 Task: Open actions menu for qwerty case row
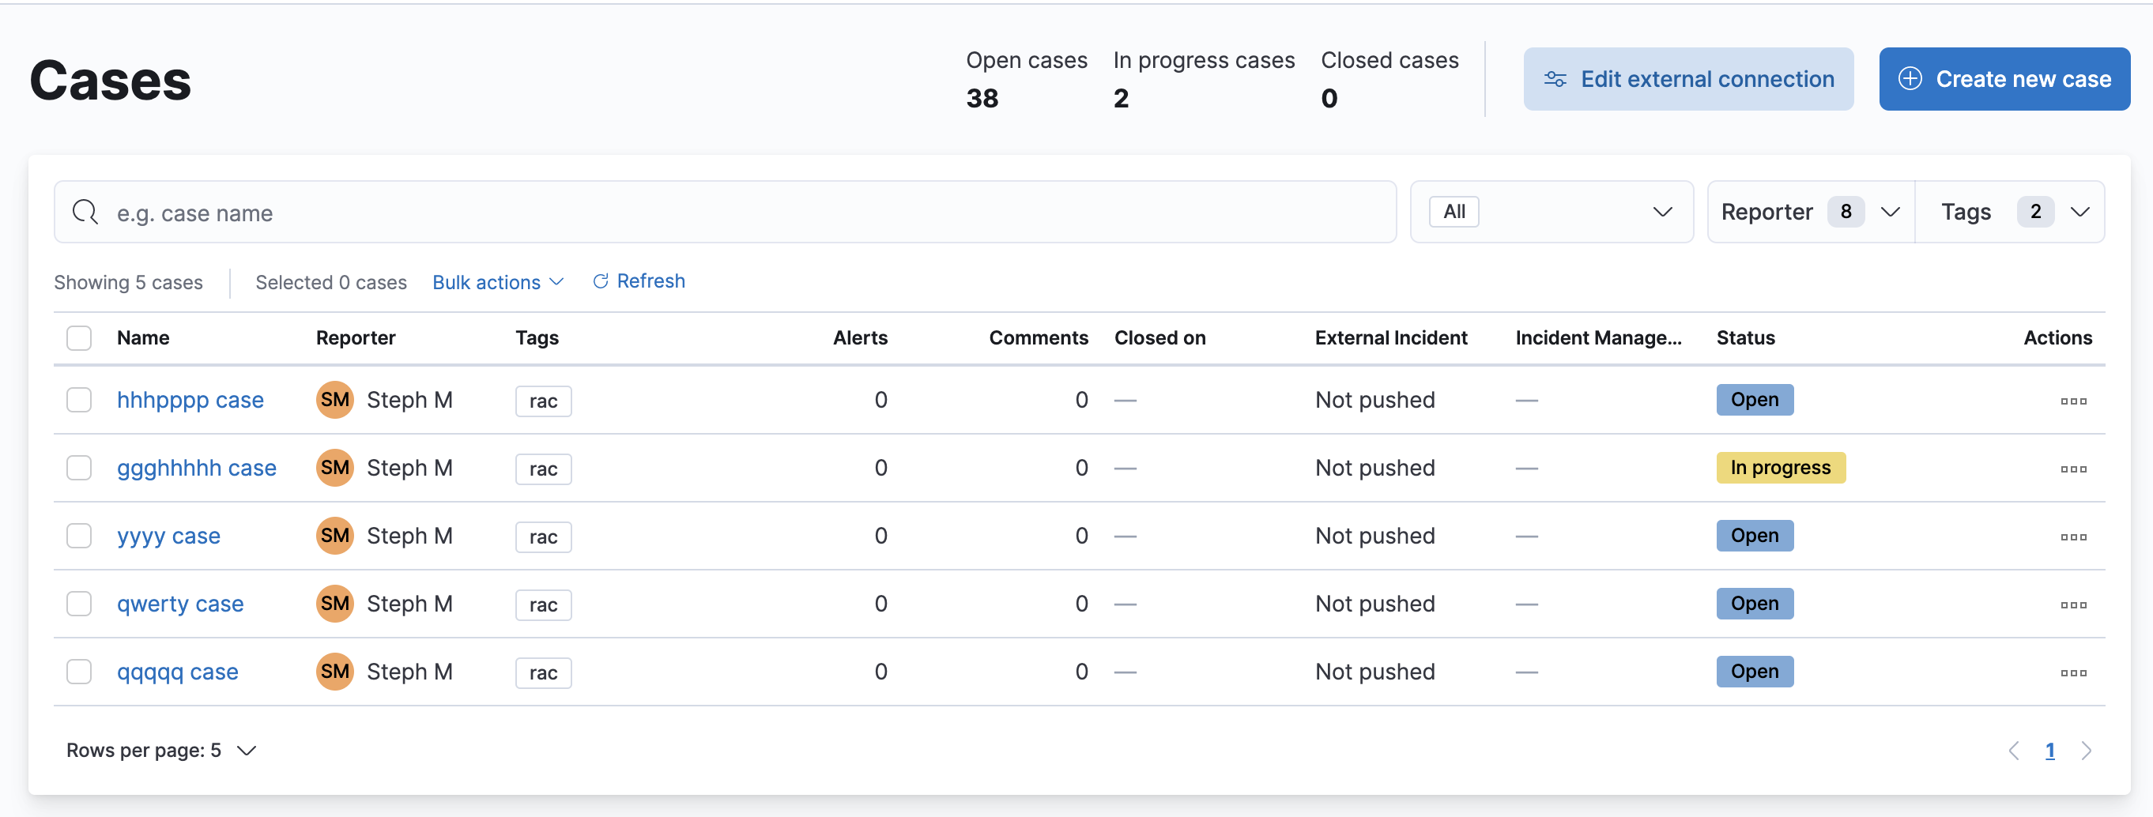[2072, 604]
